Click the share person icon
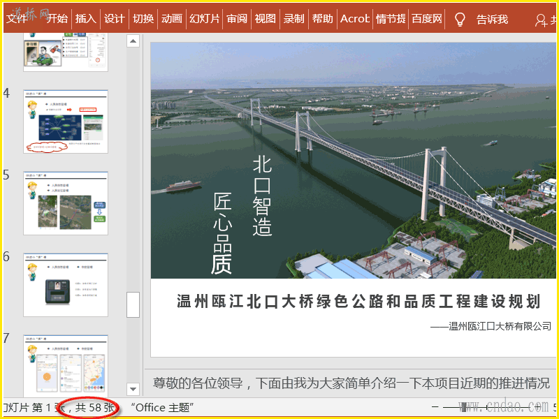Screen dimensions: 559x419 coord(541,20)
